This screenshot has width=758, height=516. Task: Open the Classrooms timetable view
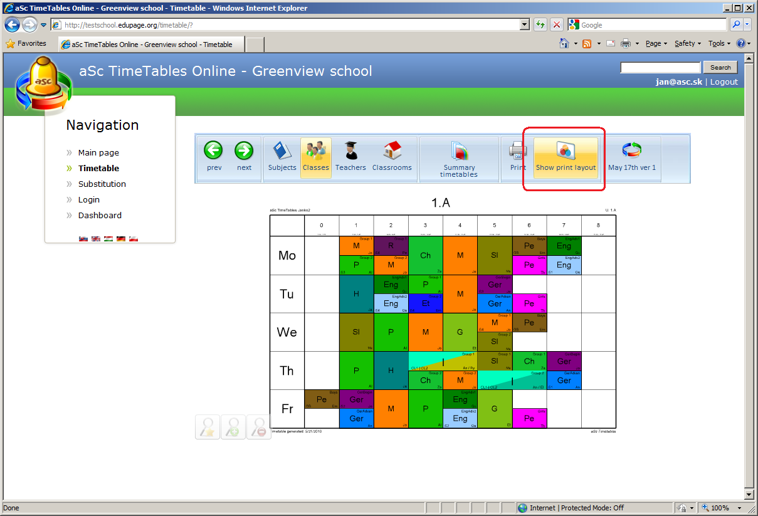[392, 152]
